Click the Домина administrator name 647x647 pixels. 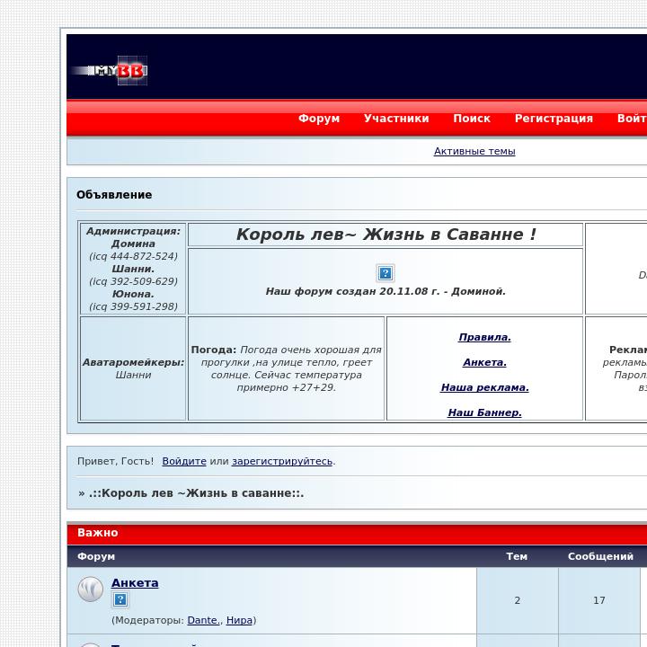tap(133, 244)
